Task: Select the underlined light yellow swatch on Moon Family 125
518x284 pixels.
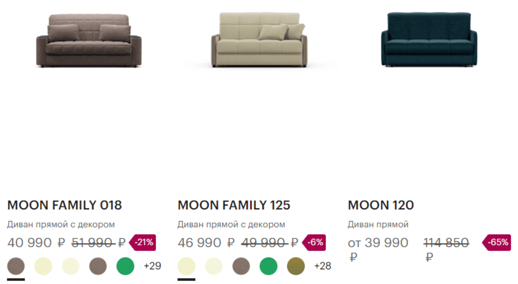Action: (186, 266)
